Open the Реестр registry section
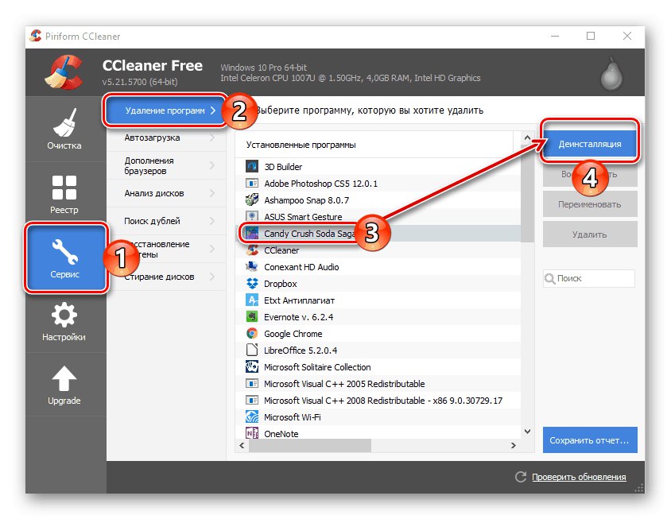This screenshot has height=519, width=671. click(64, 194)
